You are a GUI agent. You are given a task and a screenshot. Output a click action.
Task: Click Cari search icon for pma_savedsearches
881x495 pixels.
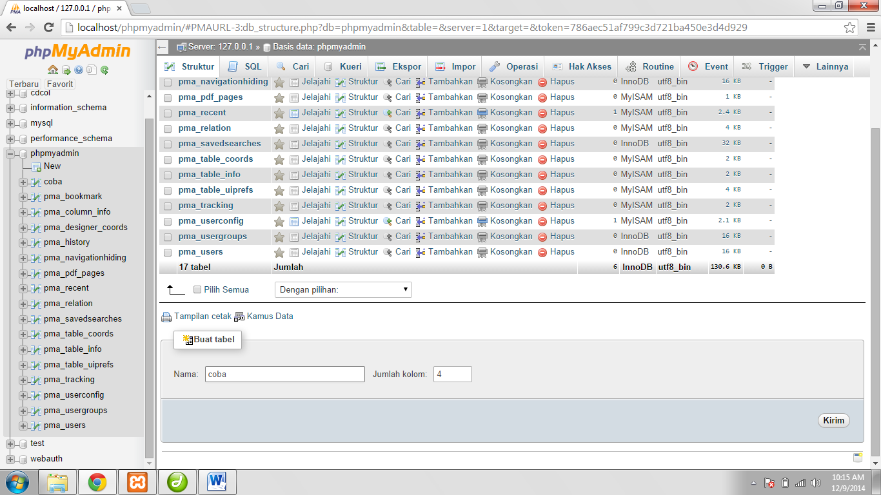[388, 144]
